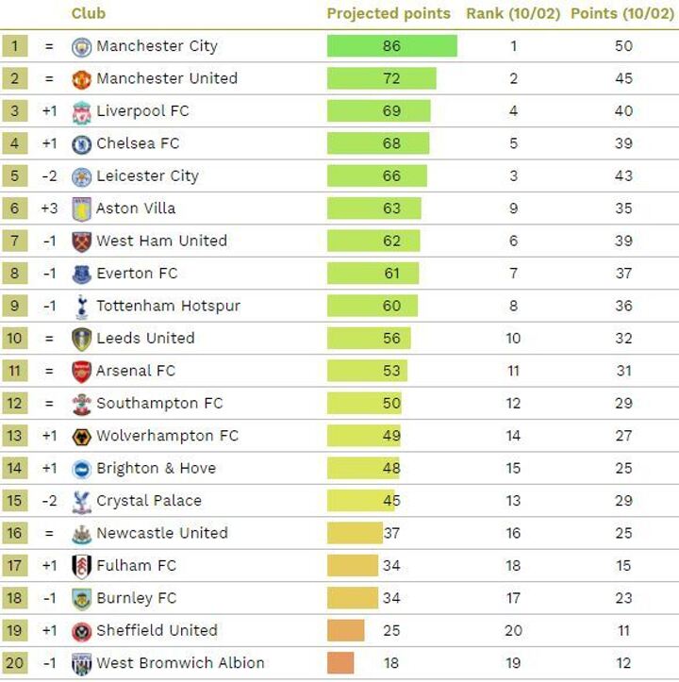Click the position 10 badge for Leeds
Viewport: 679px width, 682px height.
coord(15,339)
